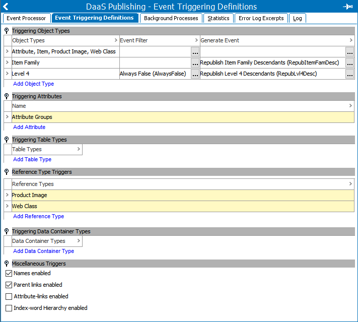358x322 pixels.
Task: Toggle the Names enabled checkbox
Action: click(9, 273)
